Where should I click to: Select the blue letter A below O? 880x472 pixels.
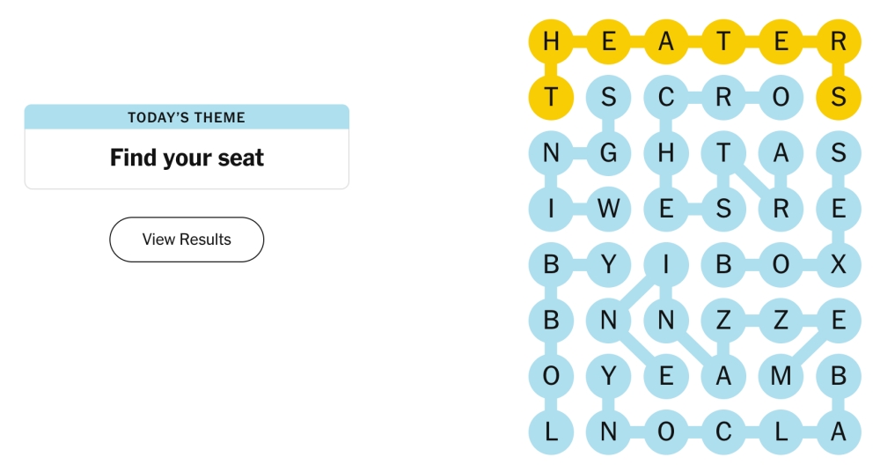point(781,153)
